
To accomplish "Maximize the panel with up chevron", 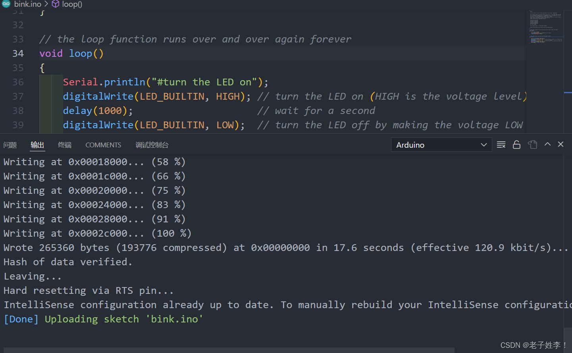I will coord(547,144).
